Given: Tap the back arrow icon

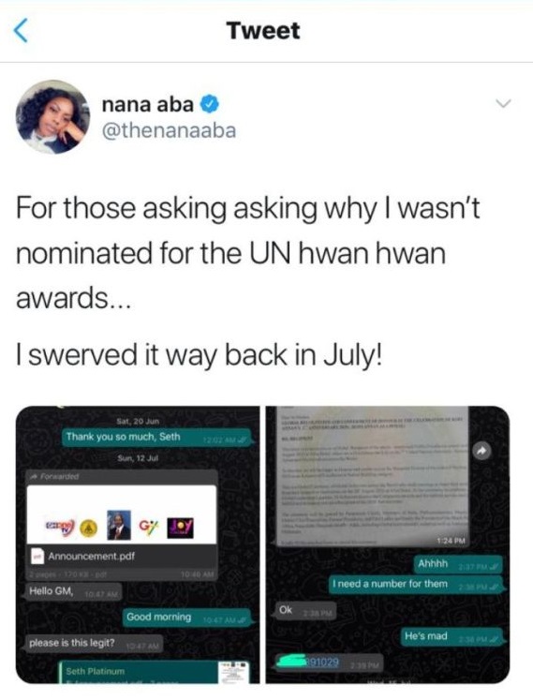Looking at the screenshot, I should (x=21, y=30).
